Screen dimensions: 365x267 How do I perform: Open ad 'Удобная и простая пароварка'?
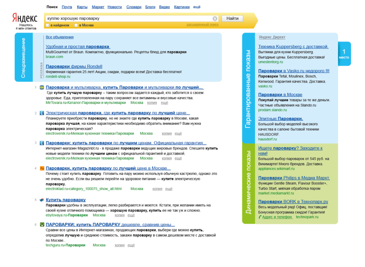coord(78,47)
